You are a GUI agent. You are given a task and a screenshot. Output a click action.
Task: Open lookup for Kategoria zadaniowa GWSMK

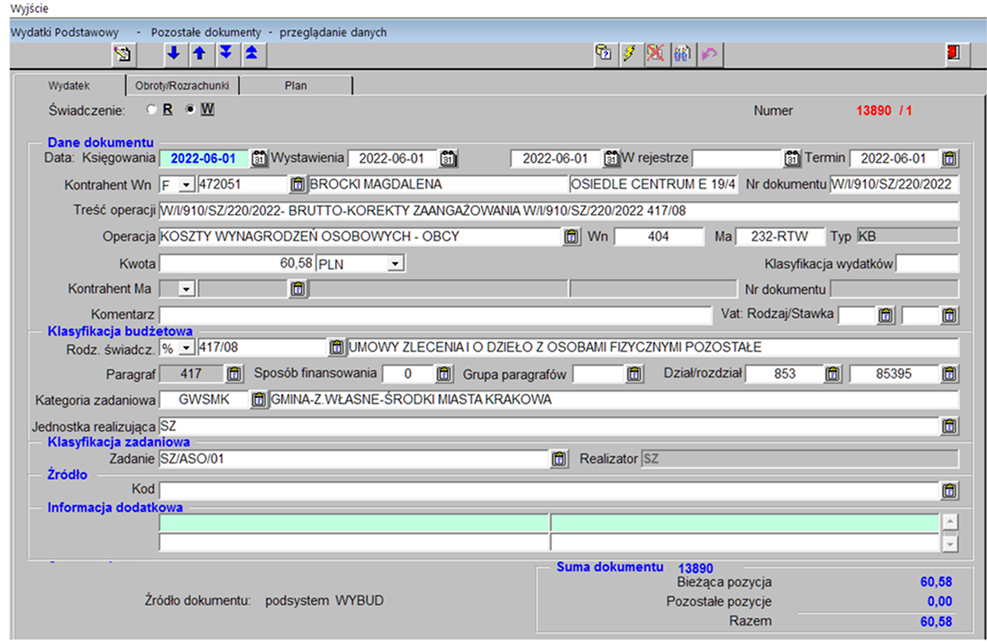point(258,400)
